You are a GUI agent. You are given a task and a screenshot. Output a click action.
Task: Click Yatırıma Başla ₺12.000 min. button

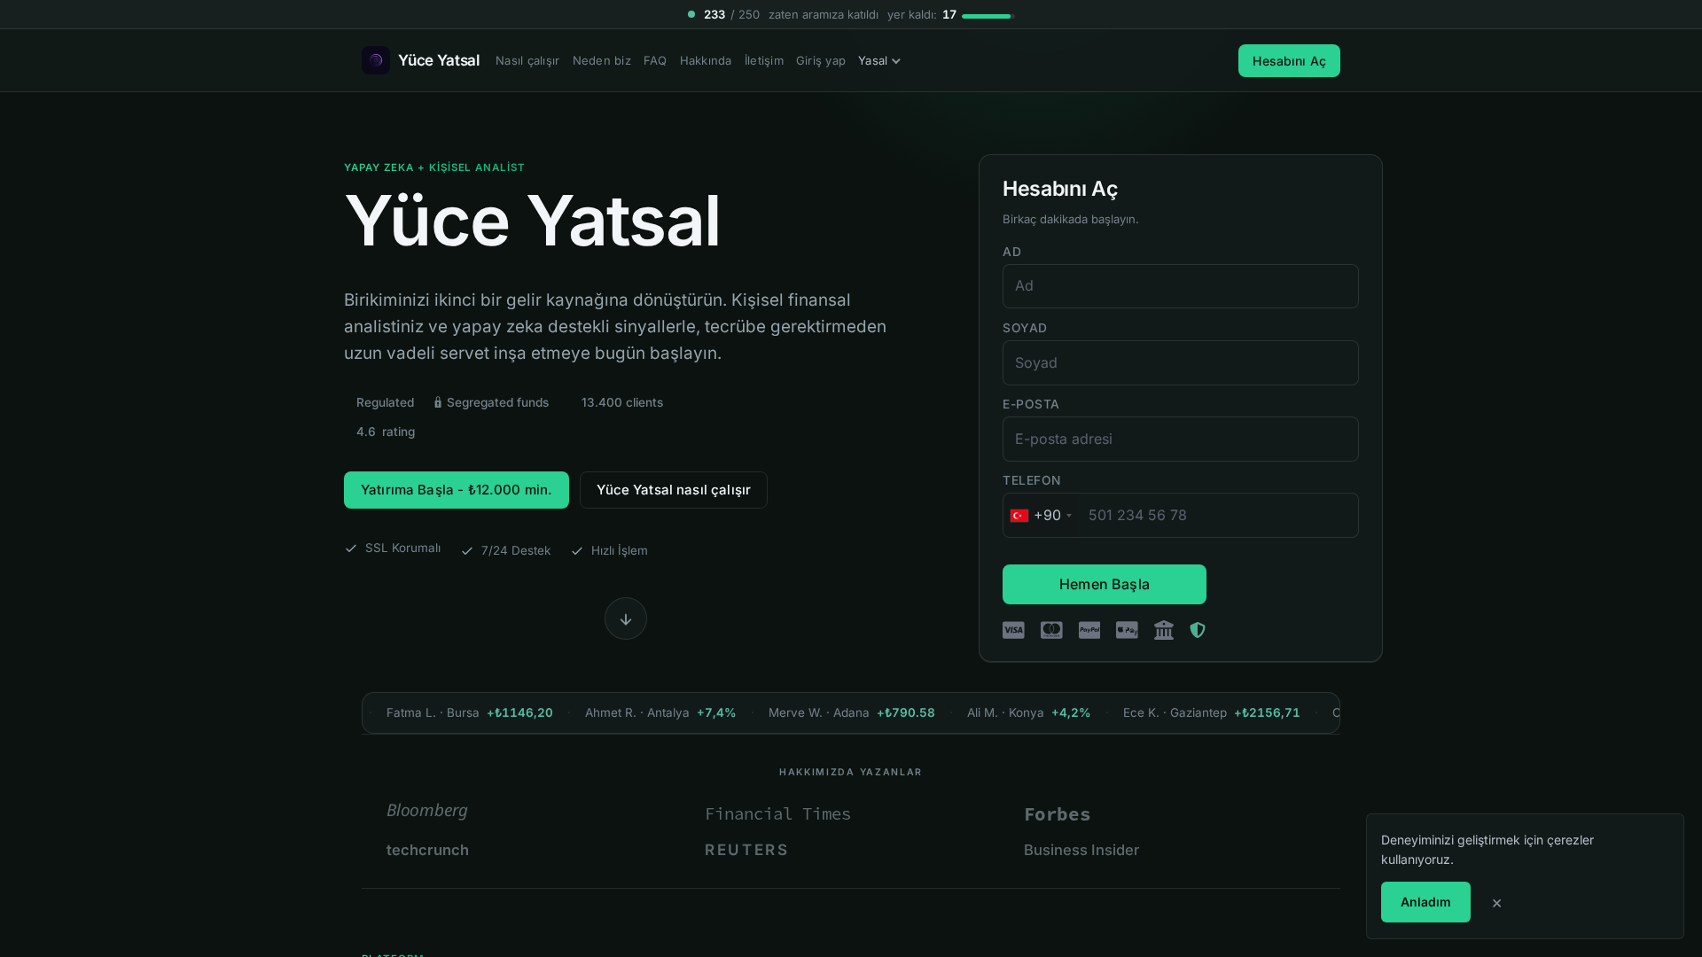point(457,490)
